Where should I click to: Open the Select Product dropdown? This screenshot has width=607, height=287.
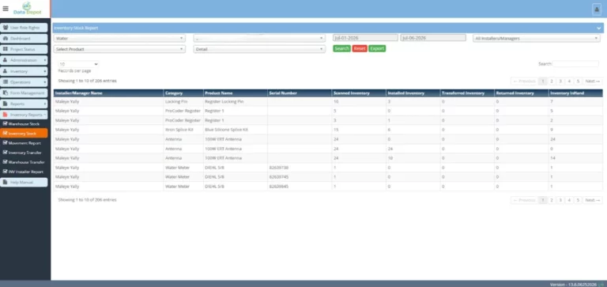pyautogui.click(x=119, y=49)
